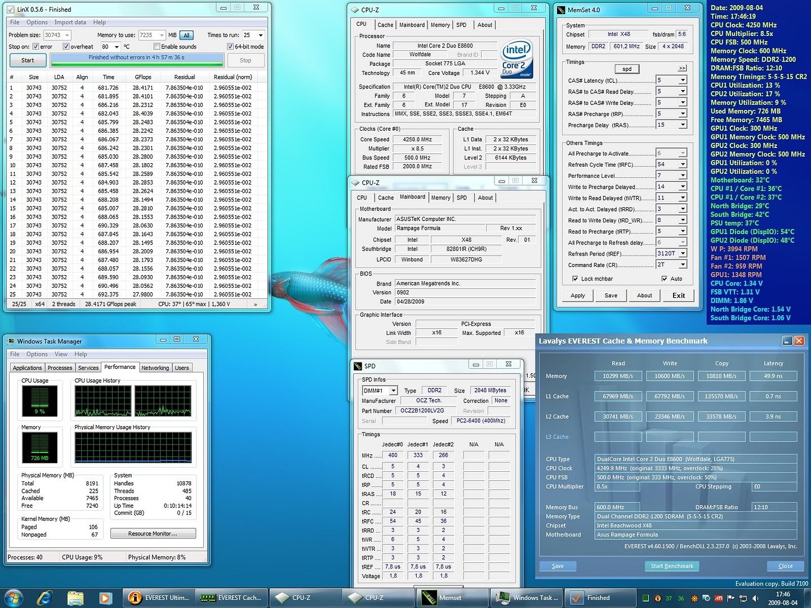Click the network tray icon
Image resolution: width=811 pixels, height=608 pixels.
743,598
